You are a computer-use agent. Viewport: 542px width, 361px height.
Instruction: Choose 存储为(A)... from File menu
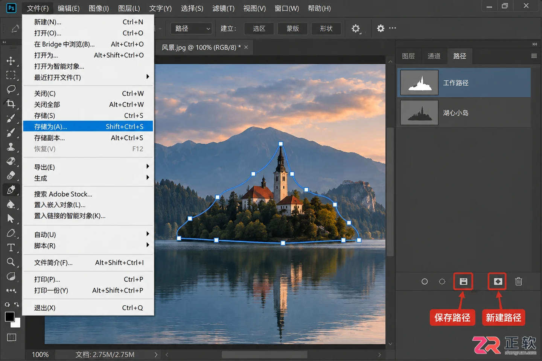(88, 126)
